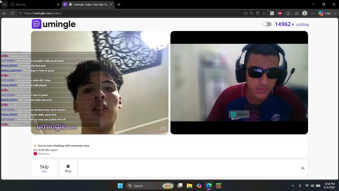Click chat line "someone clip that part"
339x191 pixels.
click(32, 66)
